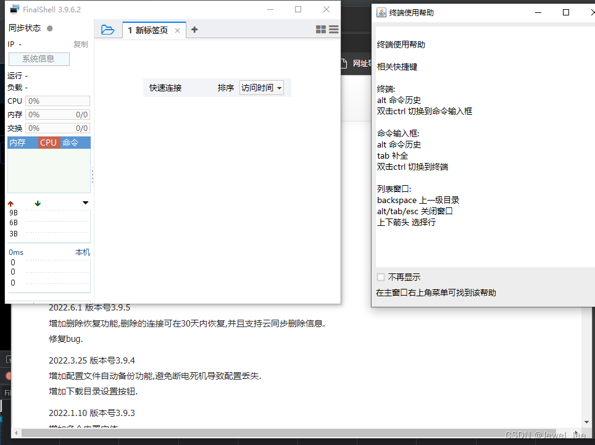Click the 'tab 补全' help line
Viewport: 595px width, 445px height.
pyautogui.click(x=393, y=156)
